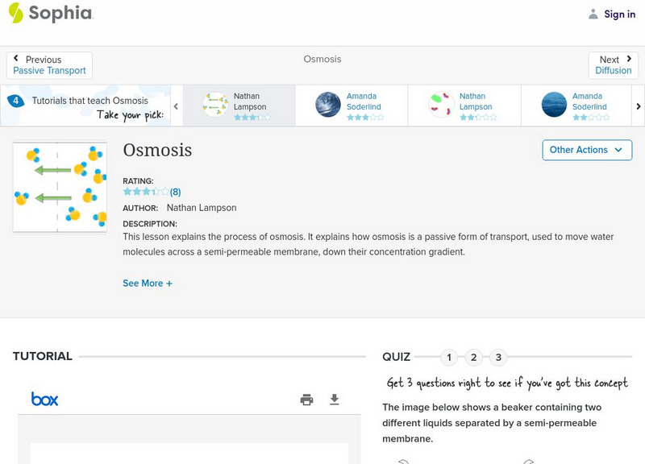Go to Previous lesson Passive Transport
This screenshot has width=645, height=464.
49,65
